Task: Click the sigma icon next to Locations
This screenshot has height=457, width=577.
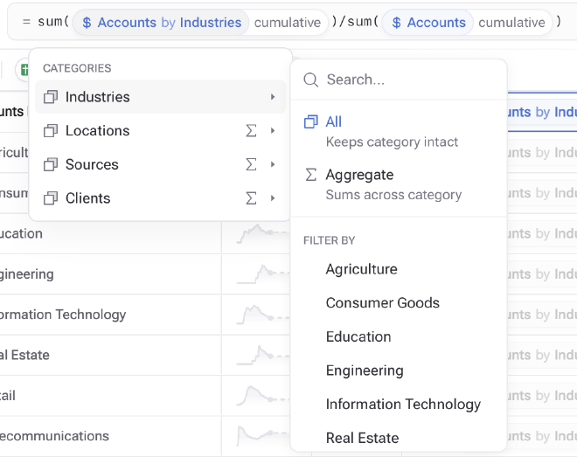Action: click(251, 130)
